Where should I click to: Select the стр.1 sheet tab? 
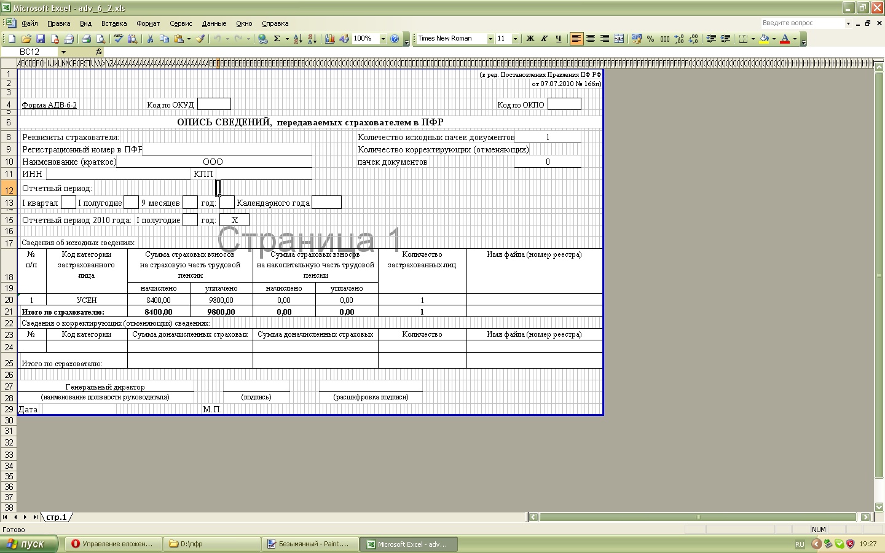pyautogui.click(x=57, y=517)
